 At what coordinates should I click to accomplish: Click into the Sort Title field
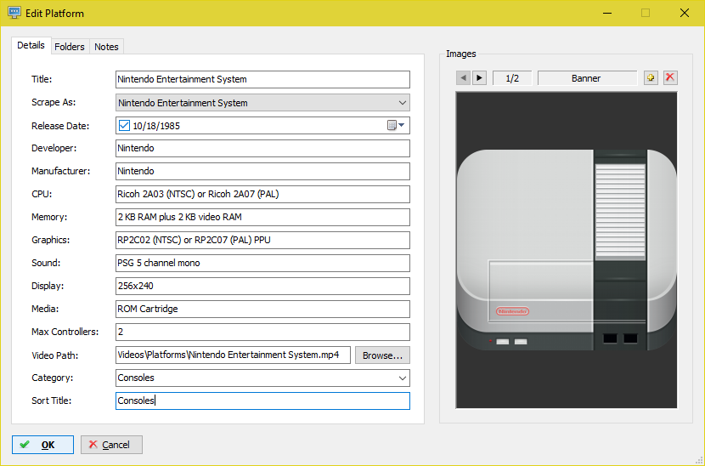(262, 401)
